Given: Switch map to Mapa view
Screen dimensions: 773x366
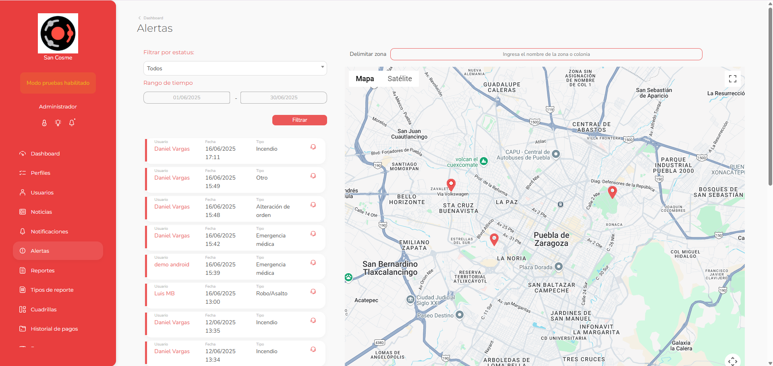Looking at the screenshot, I should (x=365, y=79).
